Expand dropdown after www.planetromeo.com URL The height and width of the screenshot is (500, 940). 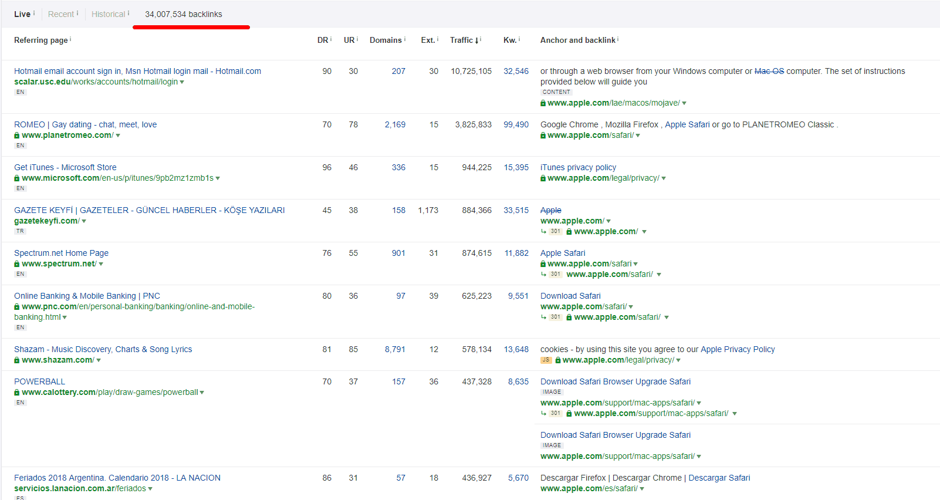click(x=118, y=136)
